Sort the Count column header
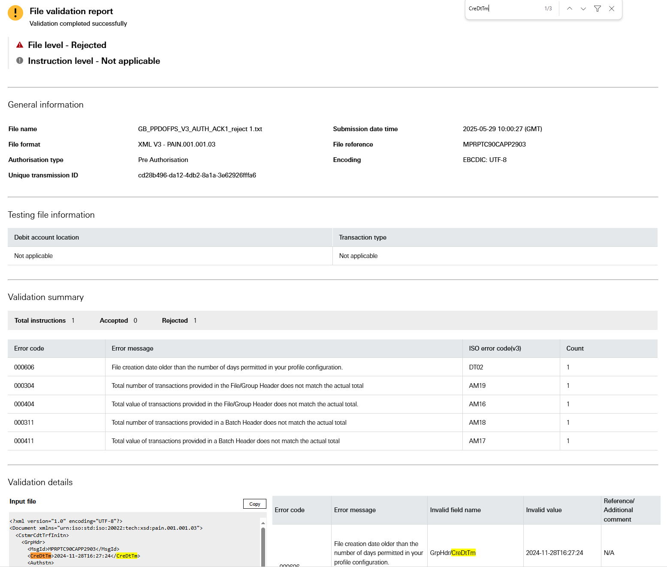Screen dimensions: 667x567 pyautogui.click(x=575, y=348)
